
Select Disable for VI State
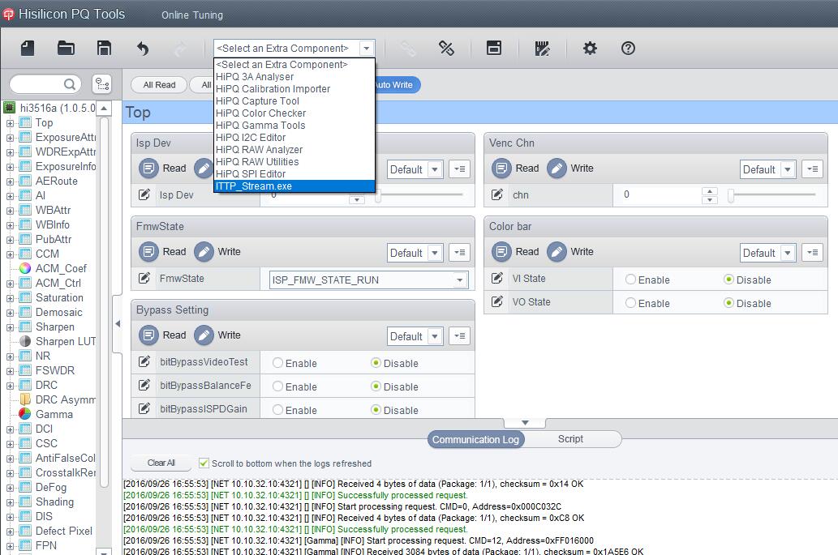click(728, 279)
